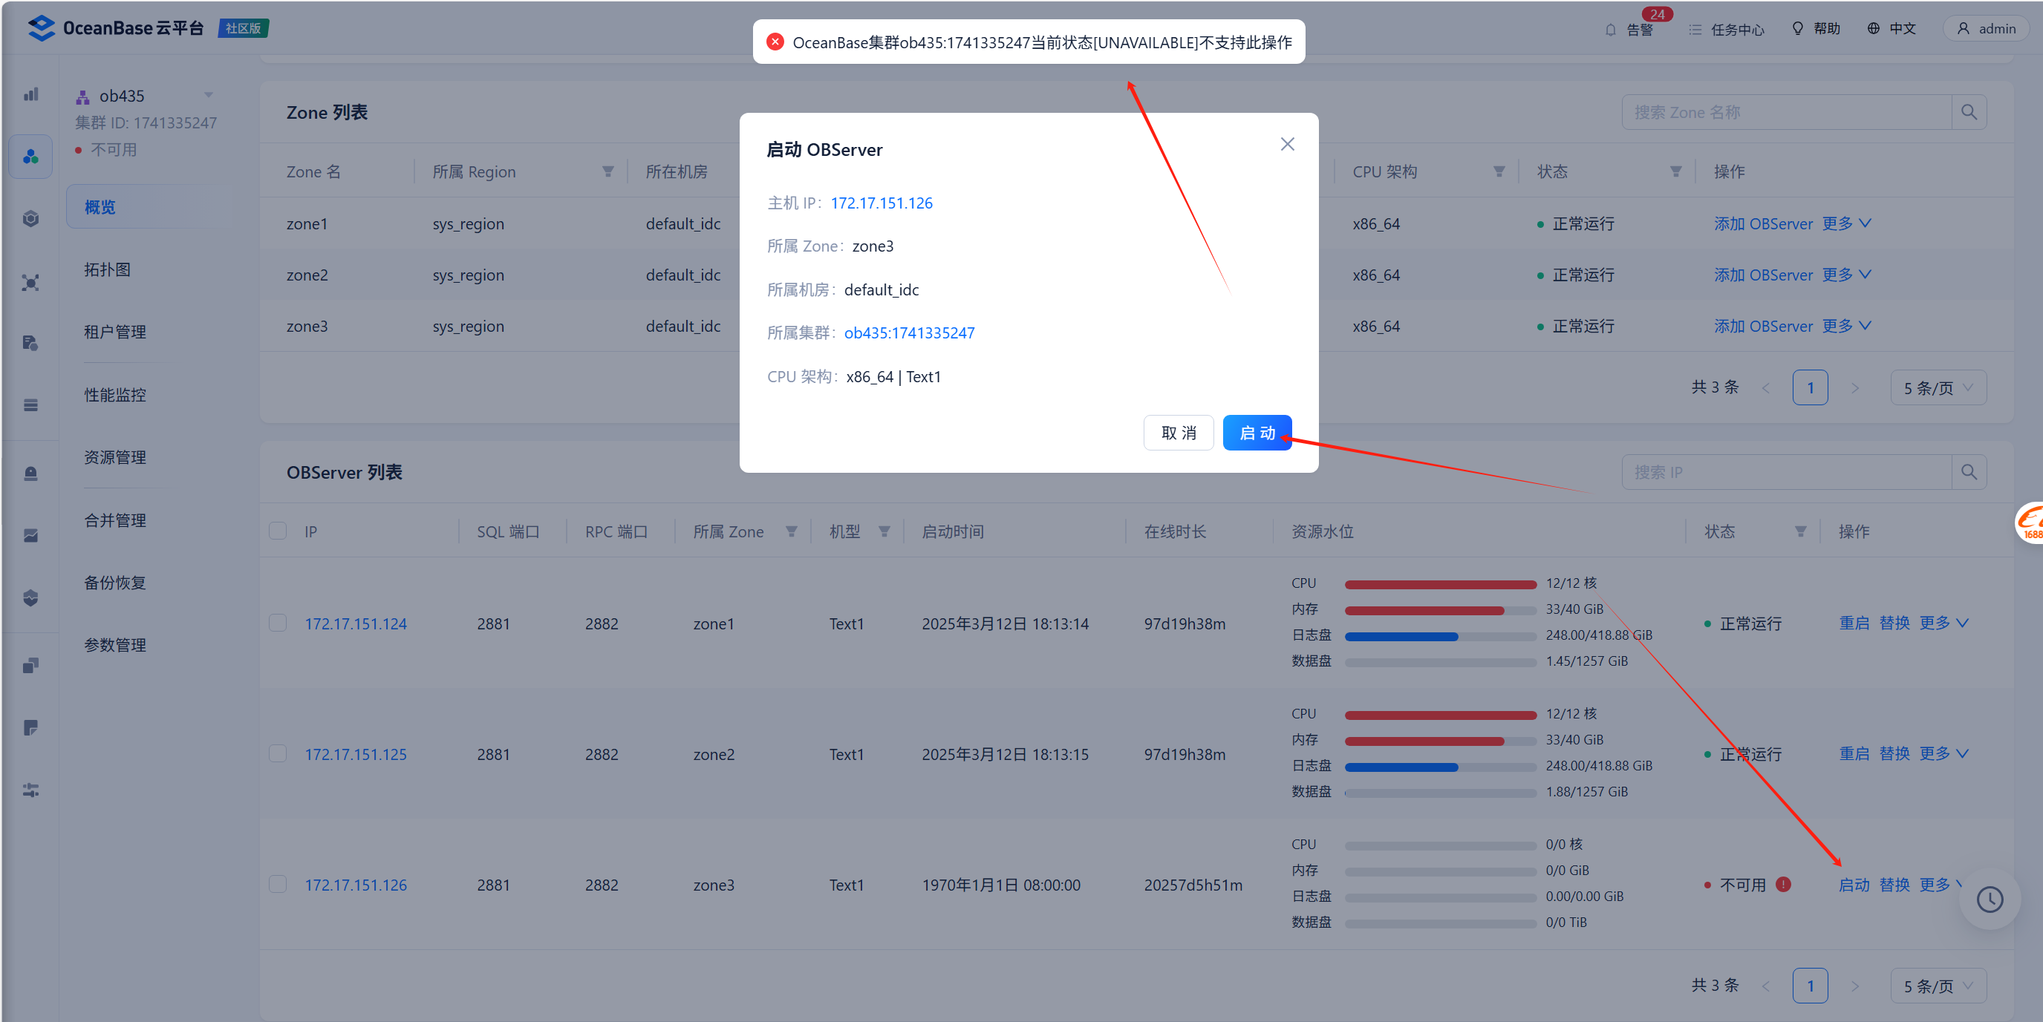Expand 更多 for zone1
Viewport: 2043px width, 1022px height.
point(1847,223)
